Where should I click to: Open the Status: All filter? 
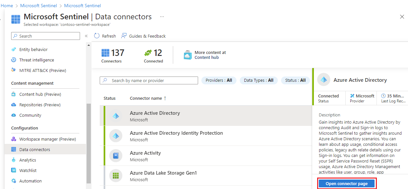[x=295, y=80]
